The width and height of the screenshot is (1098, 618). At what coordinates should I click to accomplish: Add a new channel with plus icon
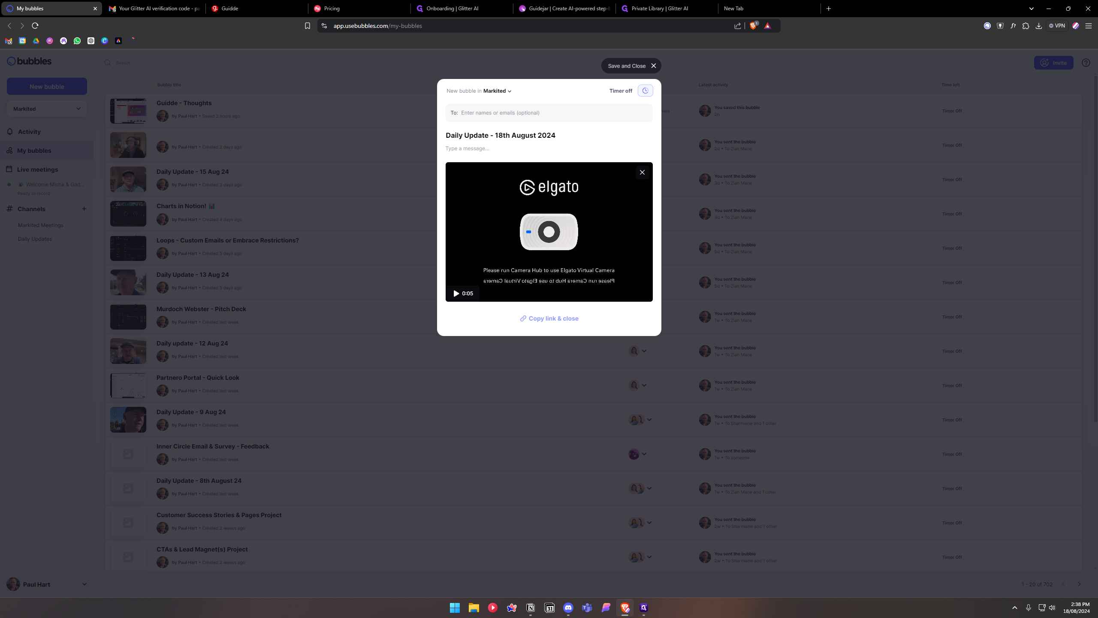coord(84,209)
